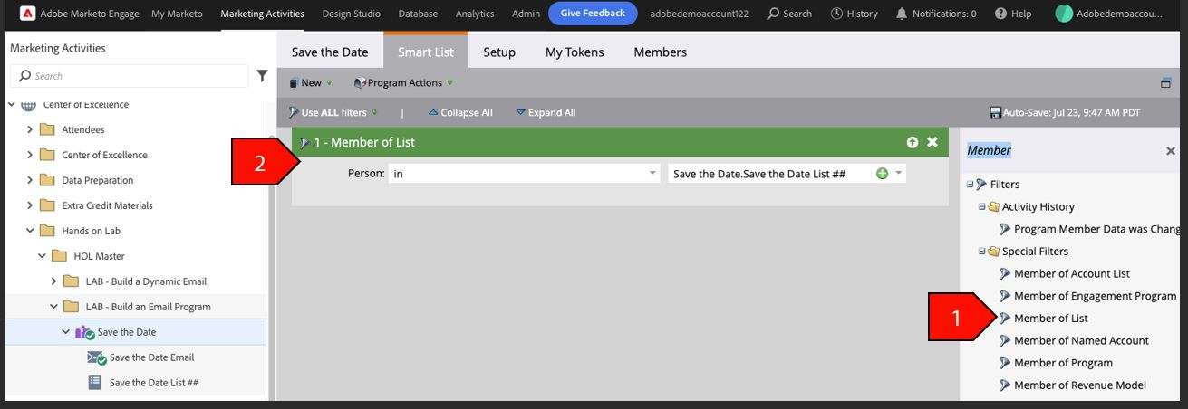Open Analytics from top navigation
Viewport: 1188px width, 409px height.
point(475,14)
